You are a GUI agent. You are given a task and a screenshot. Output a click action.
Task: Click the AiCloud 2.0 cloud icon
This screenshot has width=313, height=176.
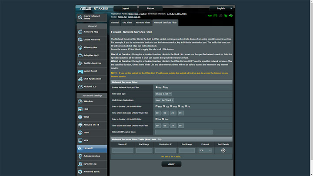80,86
